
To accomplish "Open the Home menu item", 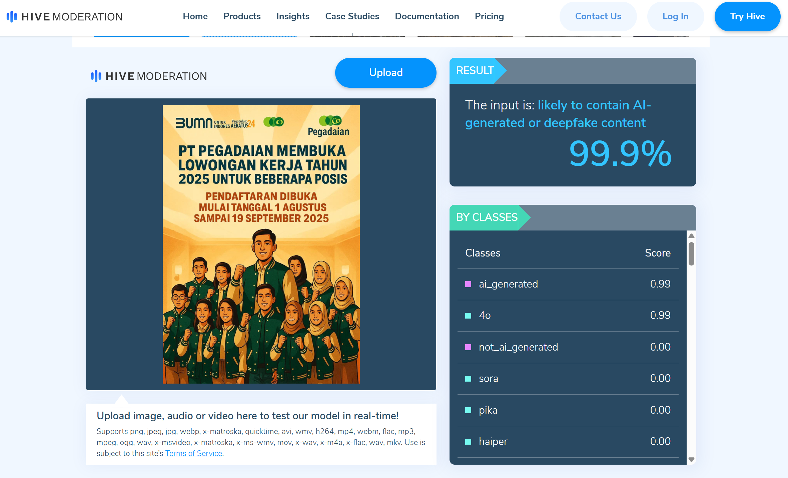I will point(195,16).
